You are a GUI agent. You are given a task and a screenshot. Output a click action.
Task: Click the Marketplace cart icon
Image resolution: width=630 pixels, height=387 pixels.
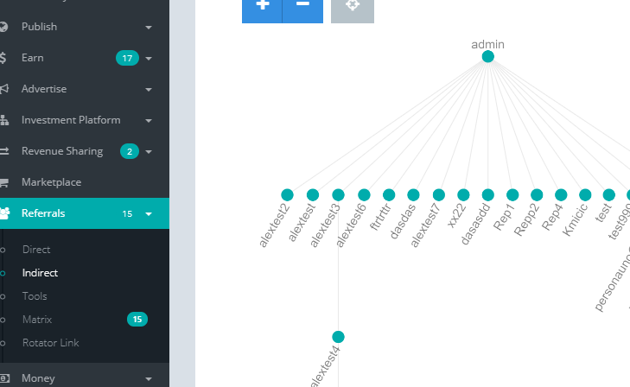(4, 182)
